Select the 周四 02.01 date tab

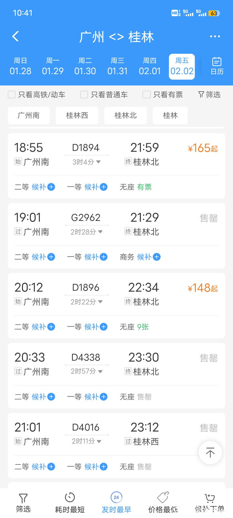(x=150, y=66)
